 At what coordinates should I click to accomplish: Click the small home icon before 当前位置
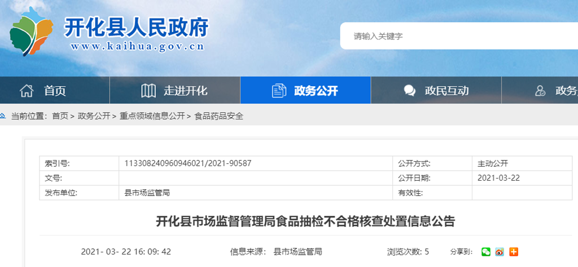(3, 116)
